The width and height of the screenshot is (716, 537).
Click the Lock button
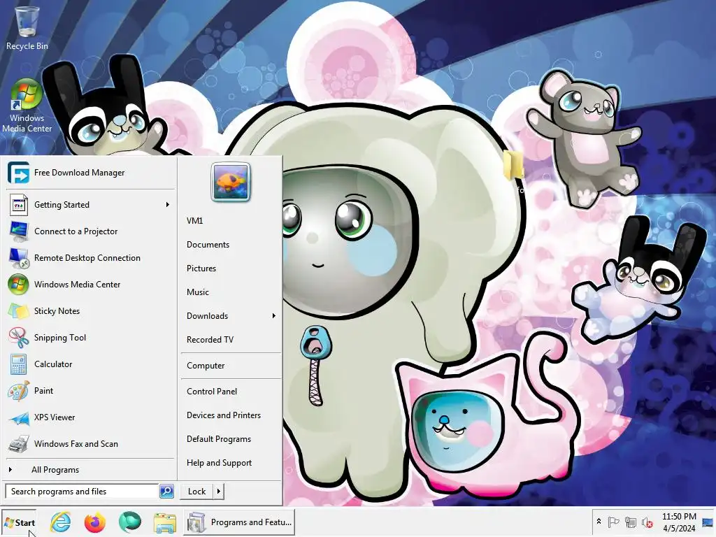pos(196,492)
